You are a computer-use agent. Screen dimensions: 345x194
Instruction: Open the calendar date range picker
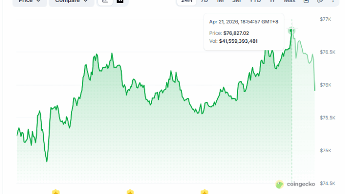tap(306, 2)
